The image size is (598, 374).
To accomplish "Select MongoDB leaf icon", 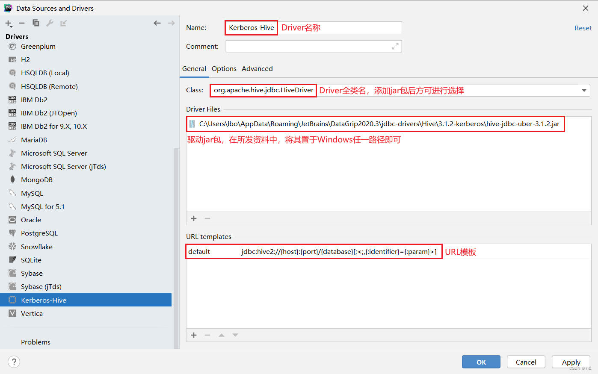I will (12, 180).
